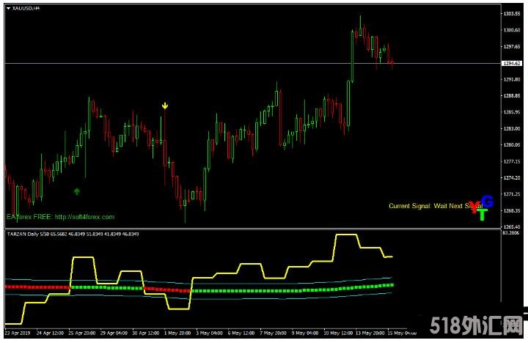Screen dimensions: 528x343
Task: Open the soft4forex.com EA forex link
Action: [60, 217]
